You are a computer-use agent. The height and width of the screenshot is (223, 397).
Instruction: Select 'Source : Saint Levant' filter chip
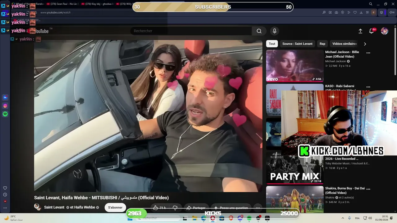[297, 44]
